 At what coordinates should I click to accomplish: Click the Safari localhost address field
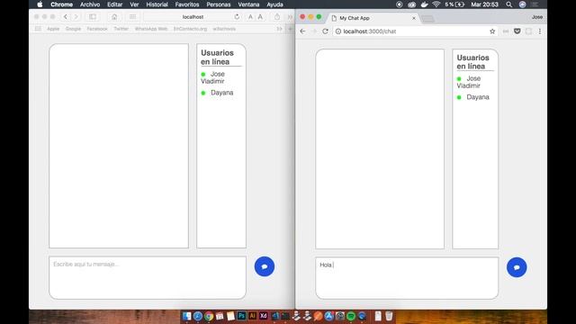click(193, 17)
